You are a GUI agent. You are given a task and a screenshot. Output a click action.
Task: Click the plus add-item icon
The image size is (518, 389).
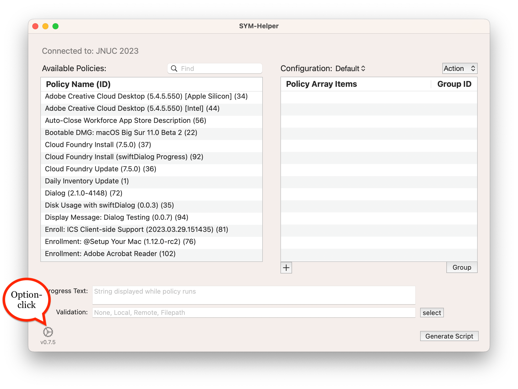click(x=286, y=268)
